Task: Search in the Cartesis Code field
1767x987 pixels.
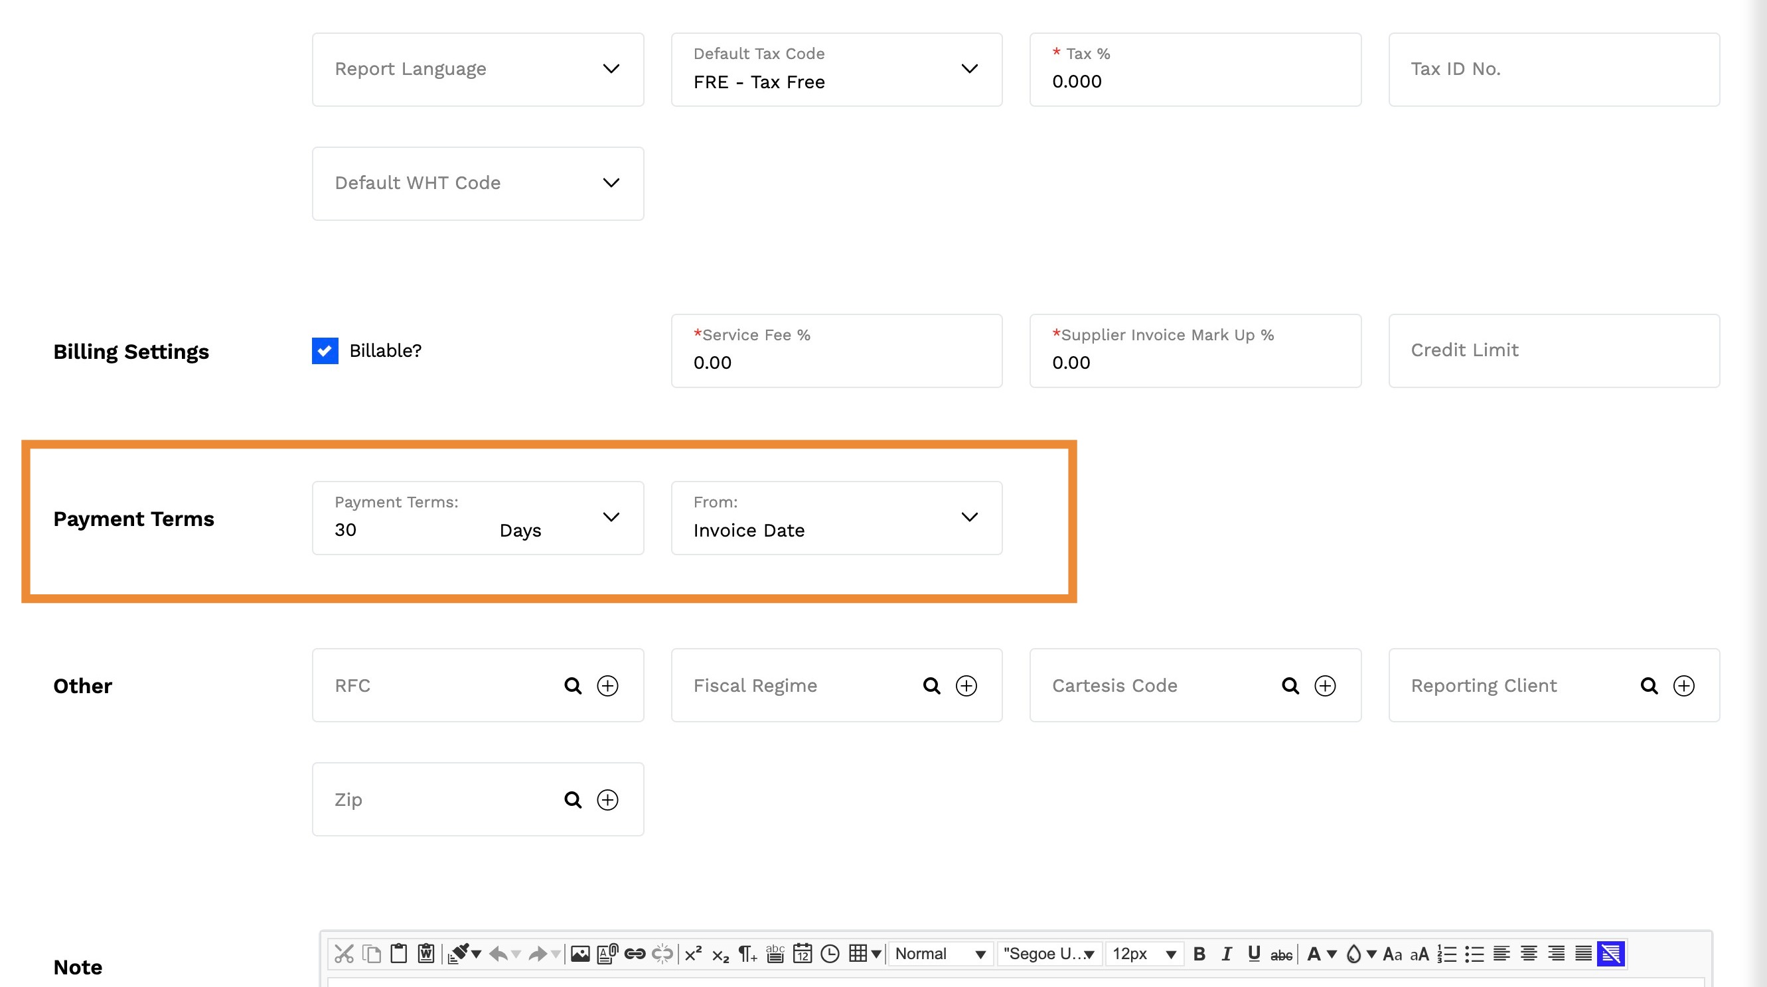Action: tap(1290, 685)
